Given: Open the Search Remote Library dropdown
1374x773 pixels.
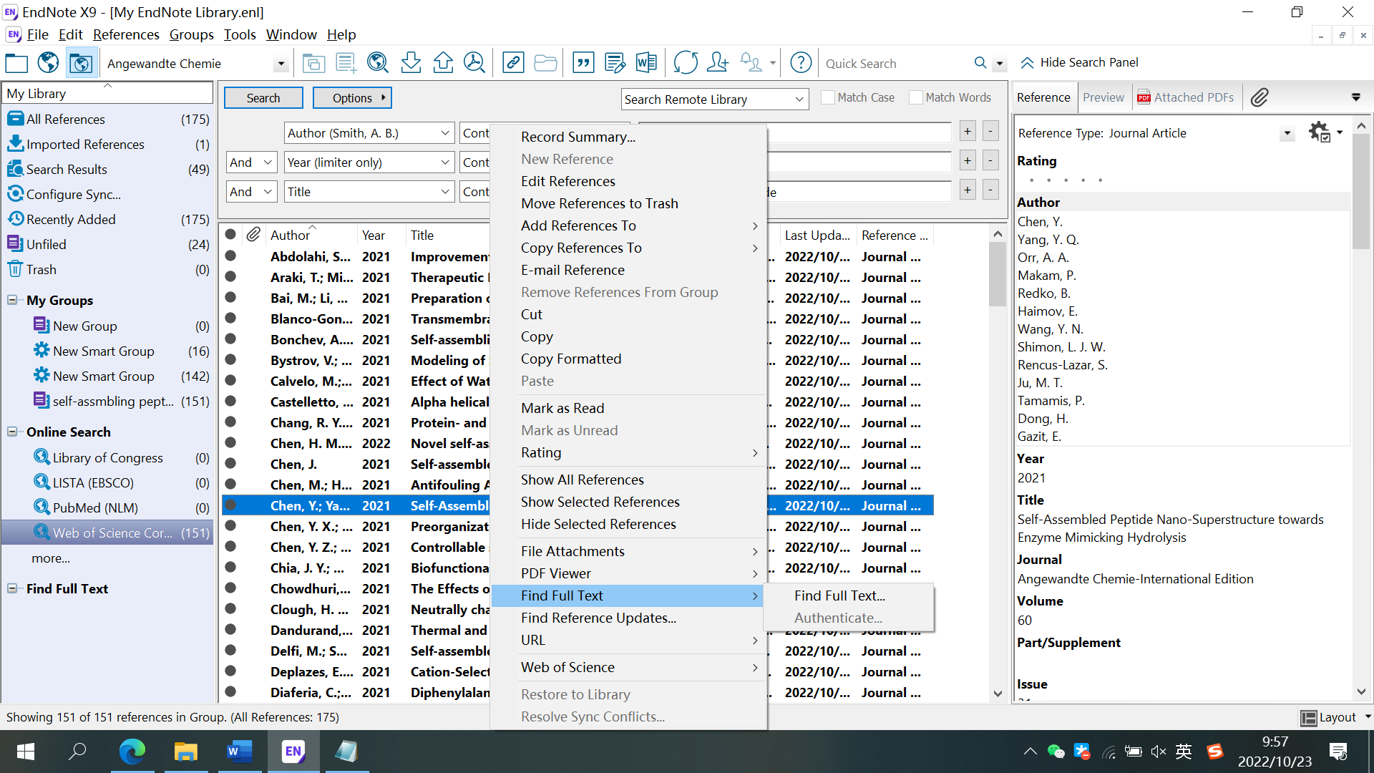Looking at the screenshot, I should (x=799, y=99).
